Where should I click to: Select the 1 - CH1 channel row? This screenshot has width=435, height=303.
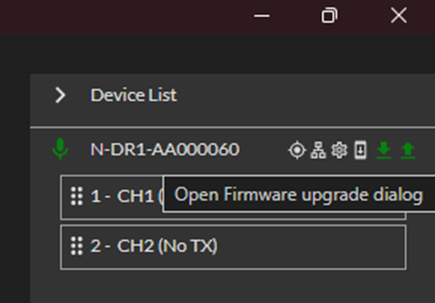(x=122, y=196)
